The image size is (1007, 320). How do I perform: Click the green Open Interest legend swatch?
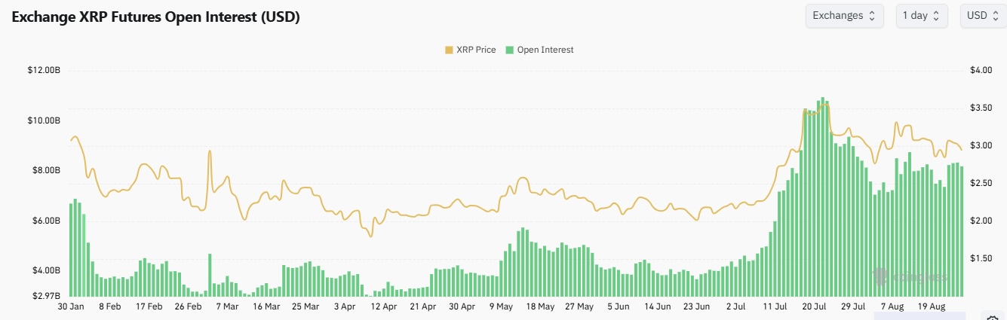click(x=511, y=50)
